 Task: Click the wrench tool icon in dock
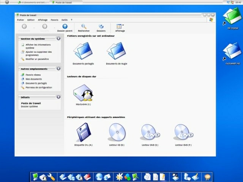pyautogui.click(x=52, y=177)
